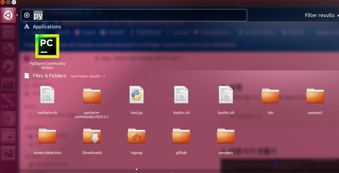Collapse results via See fewer results
339x173 pixels.
pos(88,76)
